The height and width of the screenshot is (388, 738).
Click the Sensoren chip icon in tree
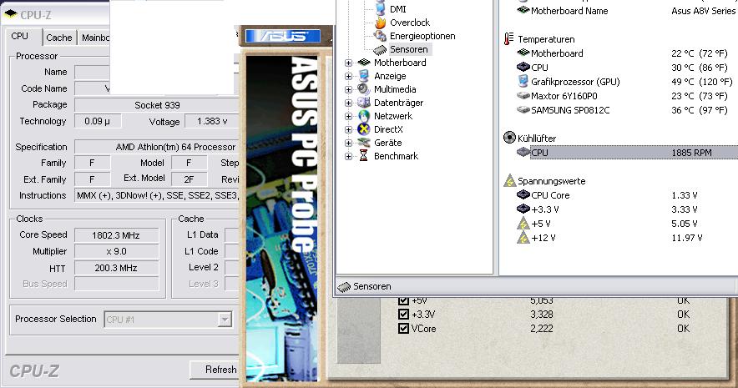pos(380,49)
